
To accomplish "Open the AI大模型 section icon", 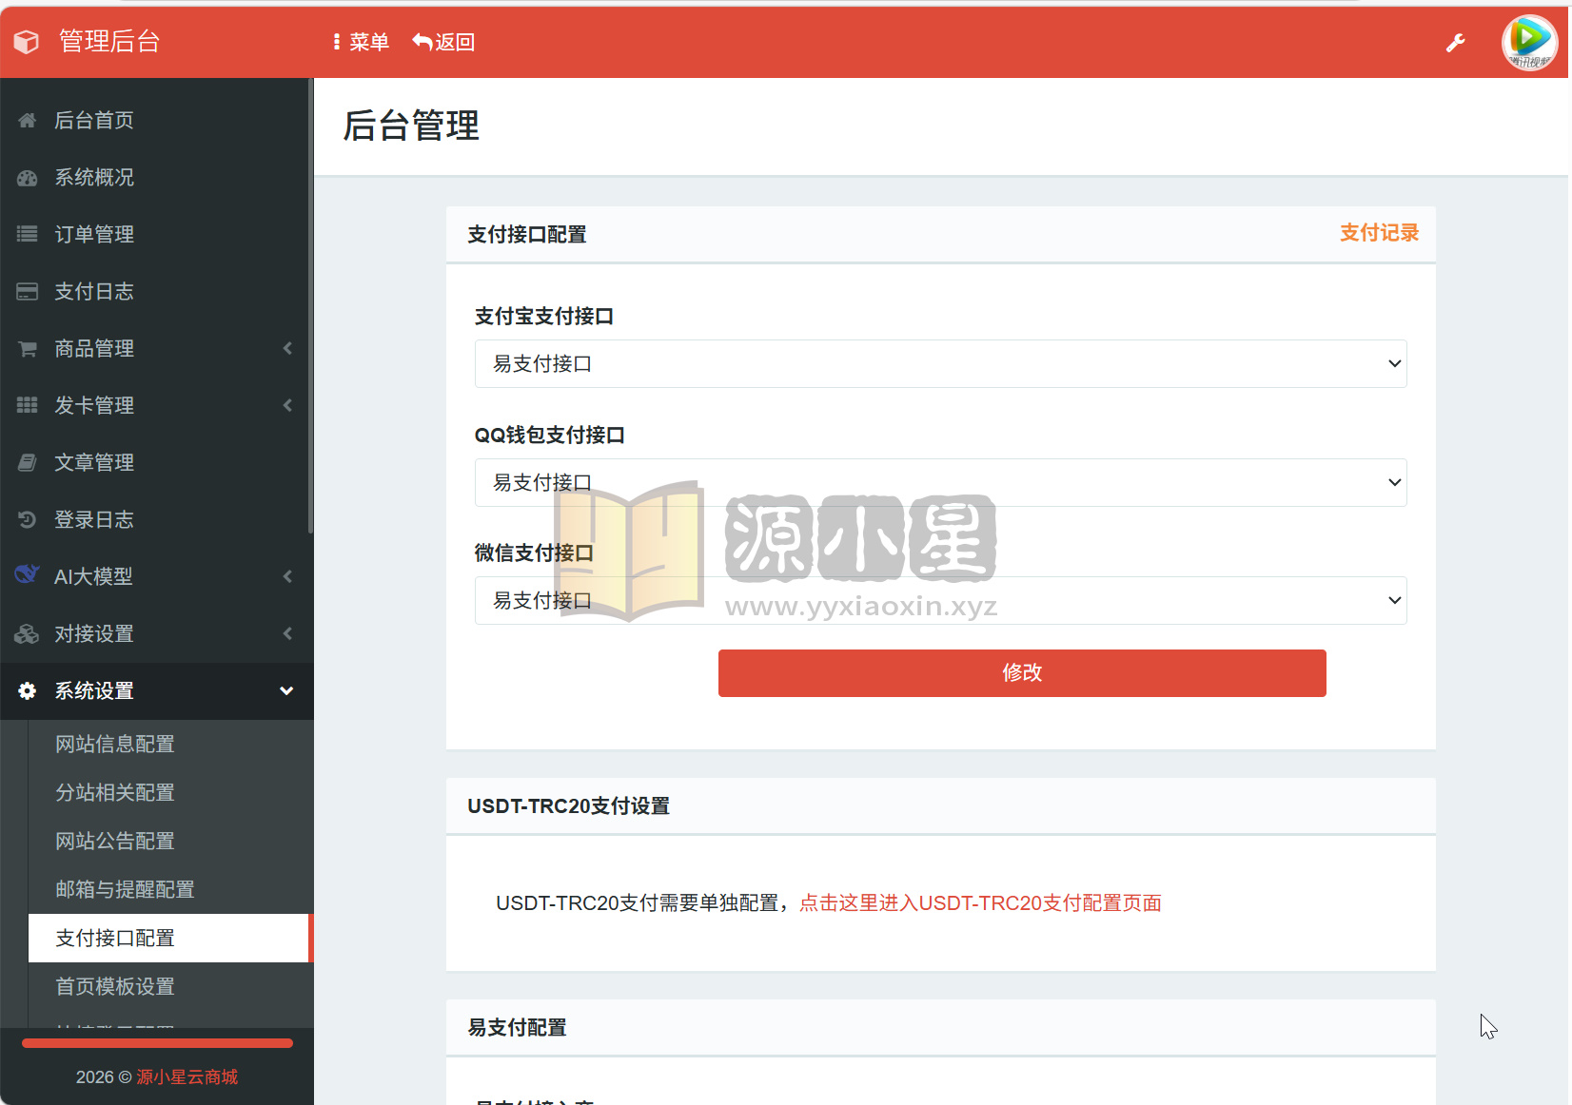I will (27, 575).
